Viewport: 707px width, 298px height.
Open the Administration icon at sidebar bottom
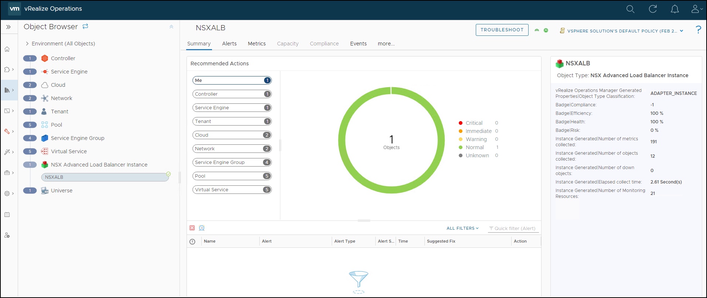click(x=7, y=235)
